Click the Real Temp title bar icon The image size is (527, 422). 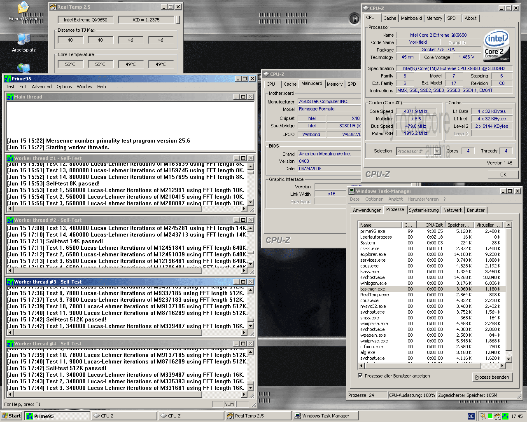pyautogui.click(x=53, y=7)
